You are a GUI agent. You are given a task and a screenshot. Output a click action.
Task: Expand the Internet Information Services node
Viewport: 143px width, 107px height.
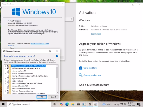5,73
